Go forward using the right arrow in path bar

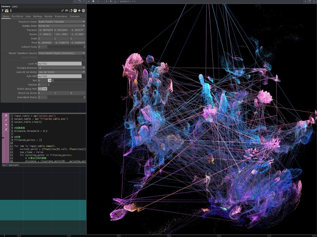click(x=102, y=1)
